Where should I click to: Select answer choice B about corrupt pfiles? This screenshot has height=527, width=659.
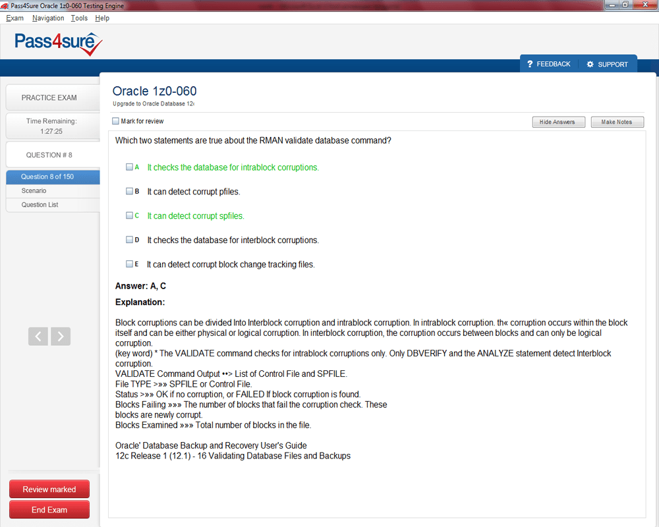[x=130, y=191]
